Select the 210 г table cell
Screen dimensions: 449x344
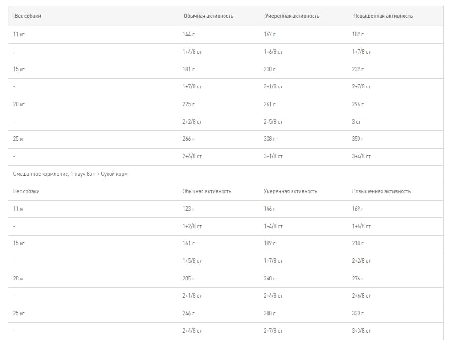269,69
